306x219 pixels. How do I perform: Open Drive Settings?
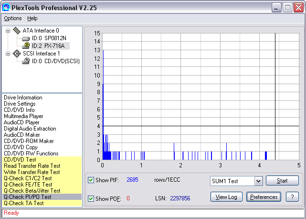click(x=20, y=104)
